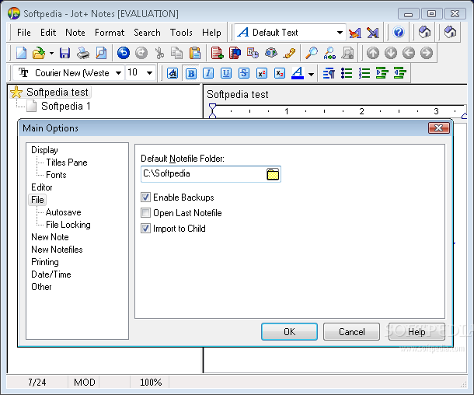Select File Locking in the options tree
This screenshot has width=474, height=395.
click(x=68, y=225)
